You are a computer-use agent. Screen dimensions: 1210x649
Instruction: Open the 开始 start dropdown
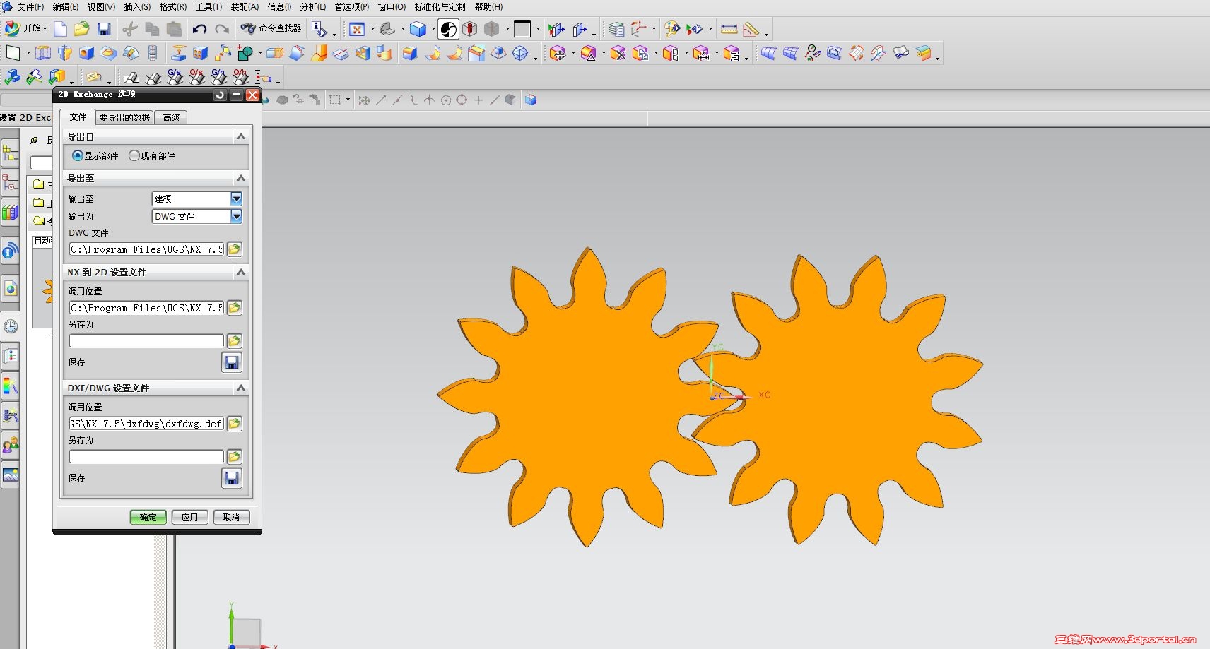(25, 29)
